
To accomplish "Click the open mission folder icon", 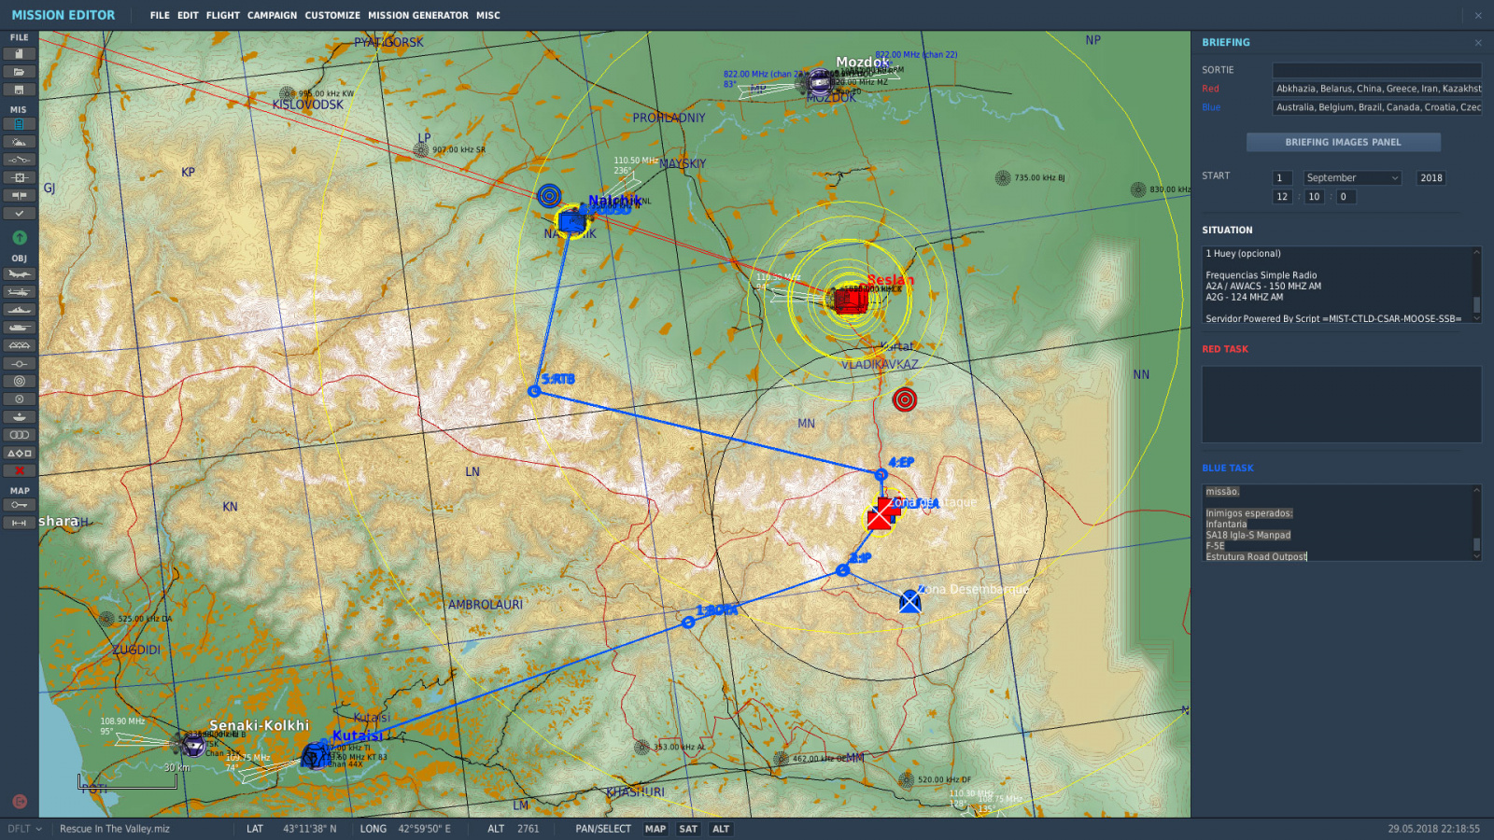I will point(19,72).
